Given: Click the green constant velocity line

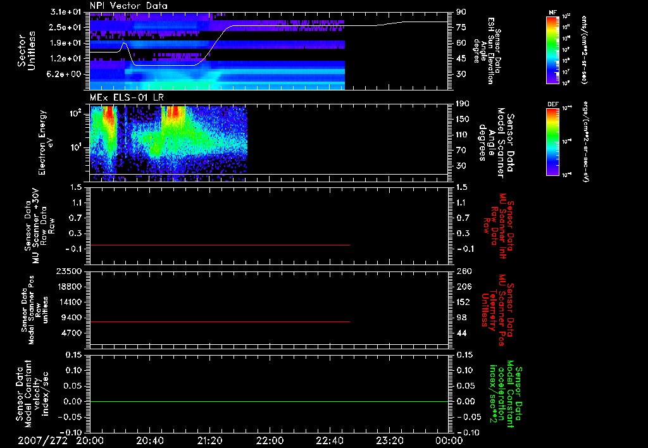Looking at the screenshot, I should [x=268, y=401].
